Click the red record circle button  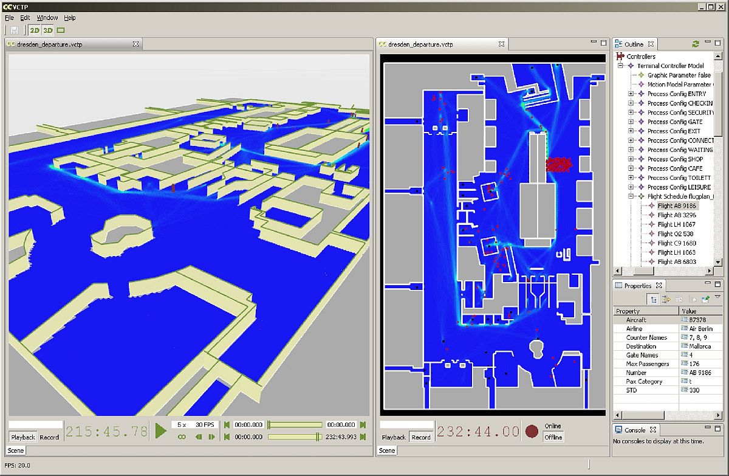coord(532,432)
